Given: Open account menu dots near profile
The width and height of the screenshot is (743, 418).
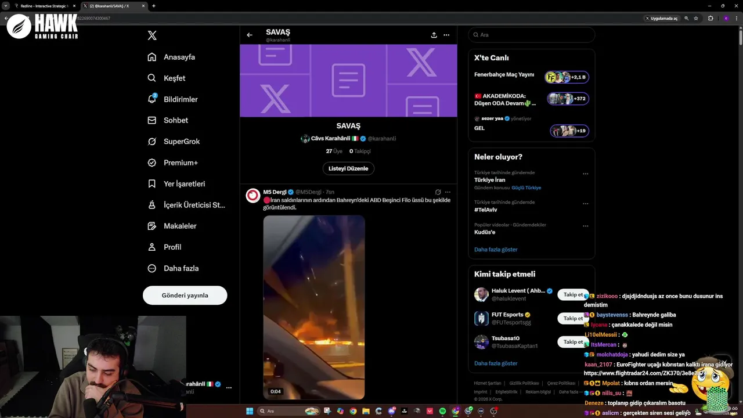Looking at the screenshot, I should pos(229,387).
